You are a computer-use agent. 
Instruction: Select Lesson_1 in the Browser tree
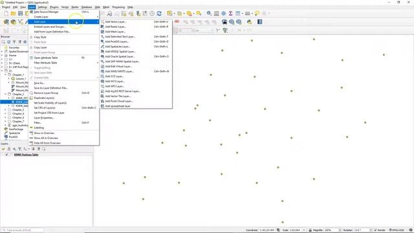(x=21, y=79)
